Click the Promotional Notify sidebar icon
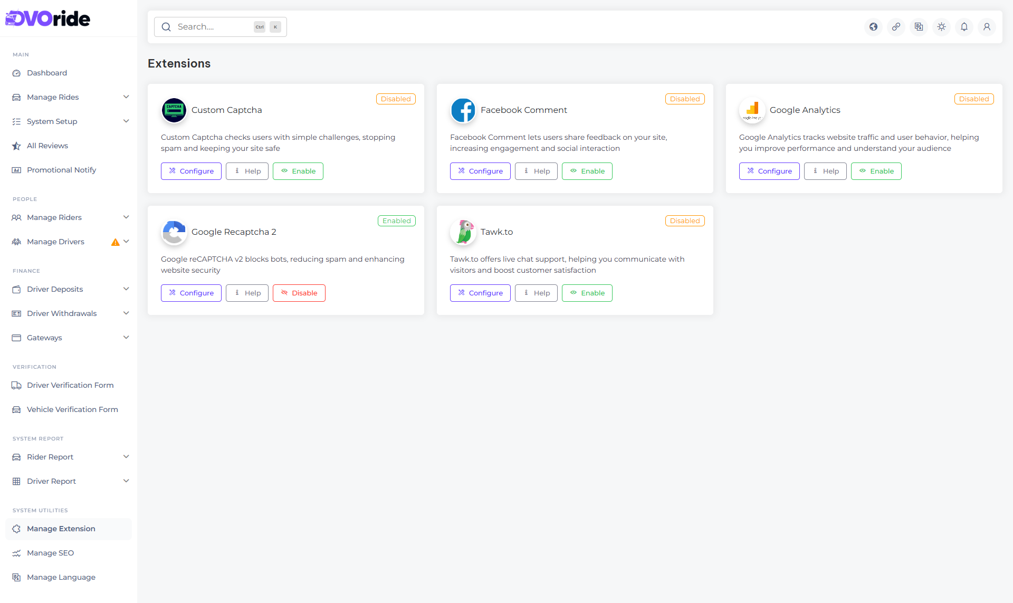The height and width of the screenshot is (603, 1013). point(16,170)
